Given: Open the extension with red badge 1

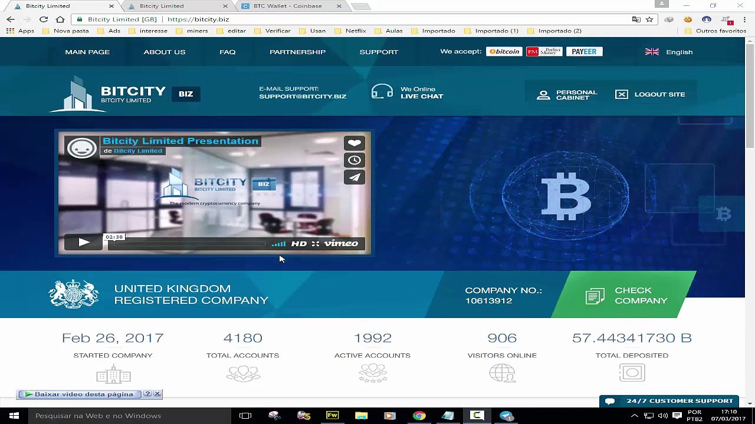Looking at the screenshot, I should 727,19.
